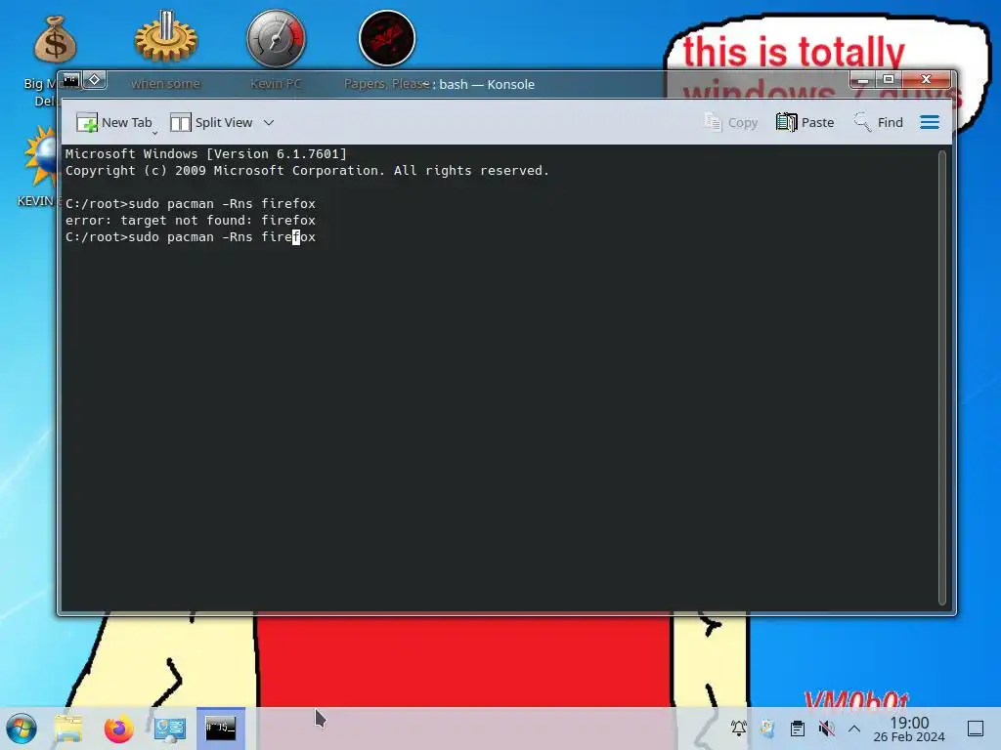This screenshot has height=750, width=1001.
Task: Minimize the Konsole window
Action: point(862,80)
